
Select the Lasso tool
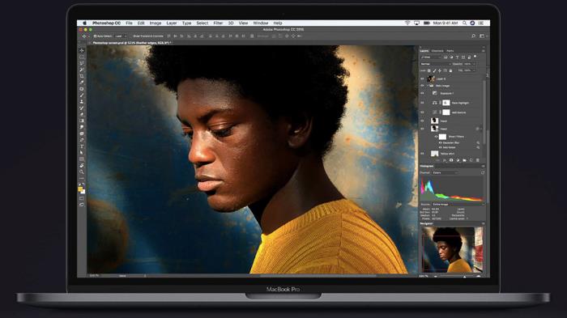click(x=82, y=63)
